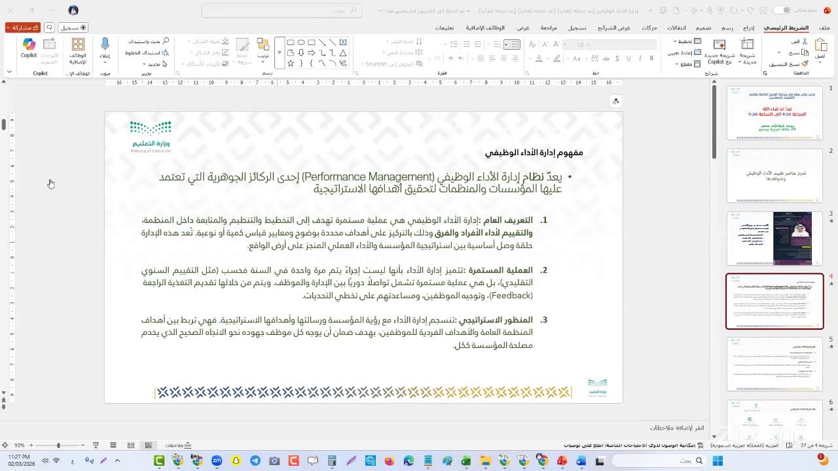
Task: Select the star shape in shapes gallery
Action: [x=291, y=63]
